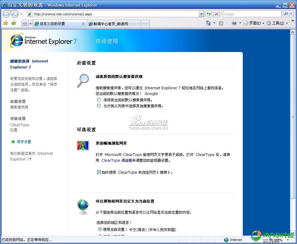Viewport: 297px width, 244px height.
Task: Click the 保存设置 link
Action: coord(24,142)
